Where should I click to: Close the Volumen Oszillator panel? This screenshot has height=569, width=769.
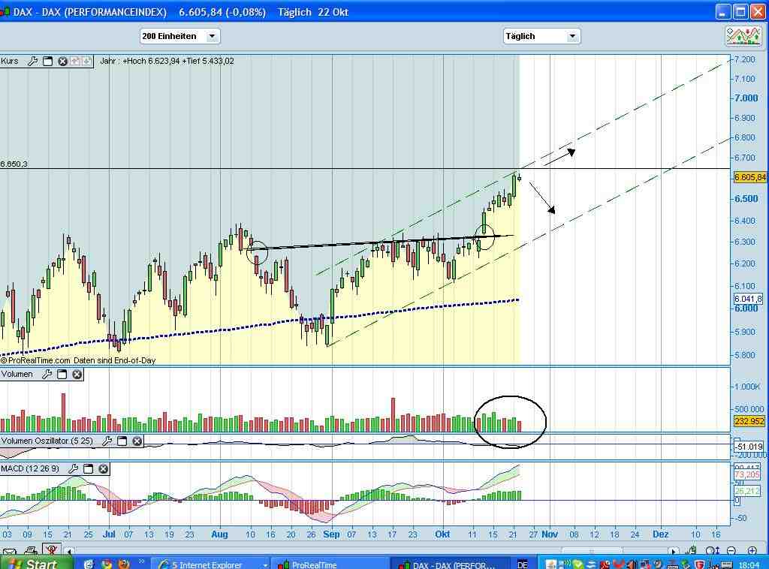click(137, 441)
